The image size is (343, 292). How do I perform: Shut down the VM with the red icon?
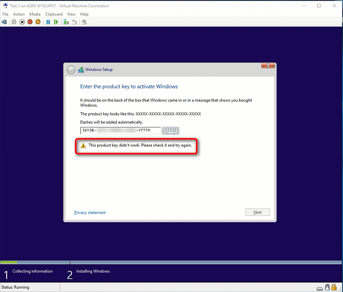30,22
